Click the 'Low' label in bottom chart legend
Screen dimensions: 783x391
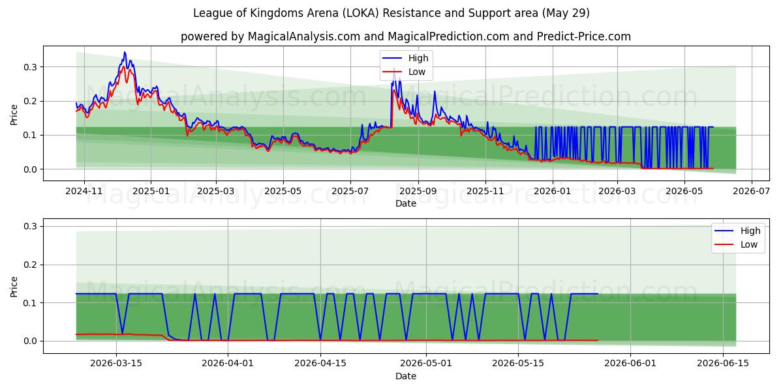point(749,244)
